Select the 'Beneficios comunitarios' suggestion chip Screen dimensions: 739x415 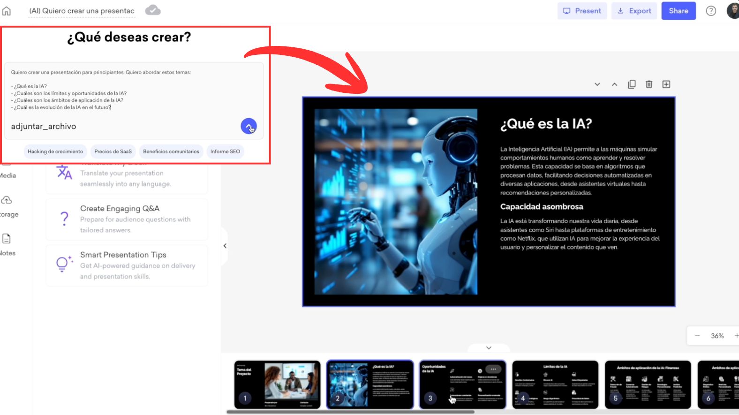point(171,151)
